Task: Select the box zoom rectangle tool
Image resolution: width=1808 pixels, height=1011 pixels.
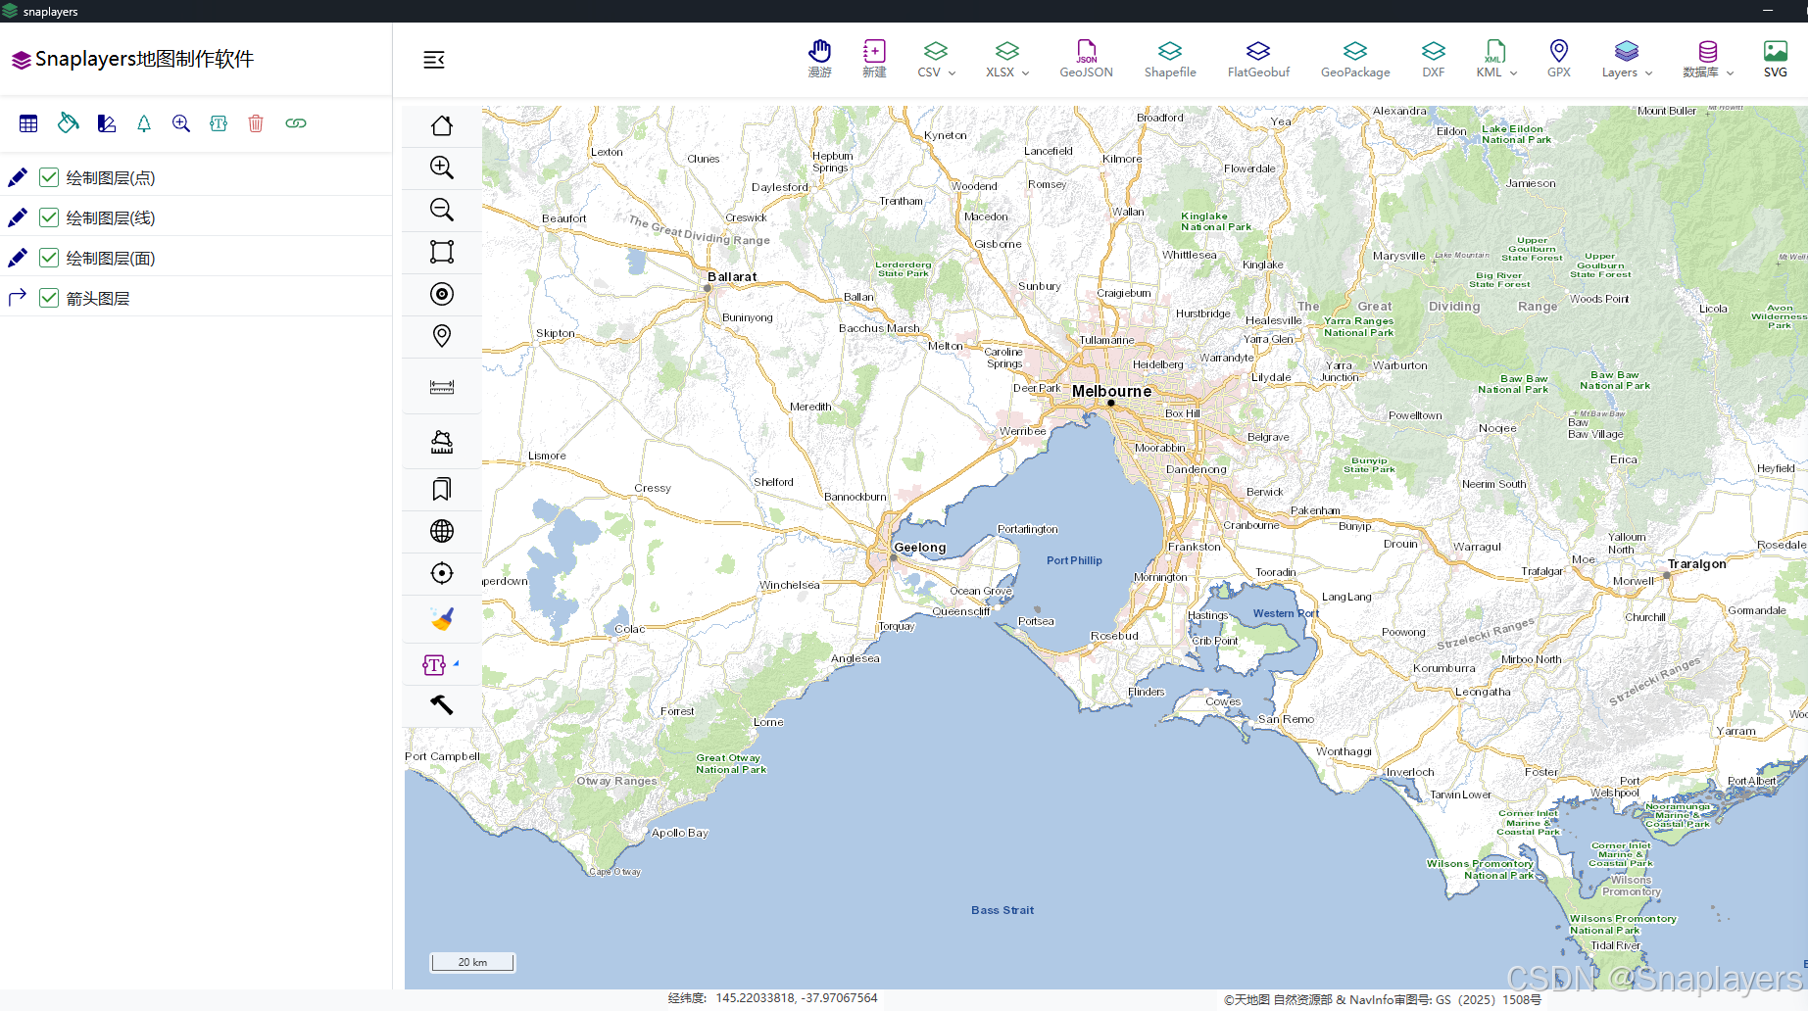Action: point(442,252)
